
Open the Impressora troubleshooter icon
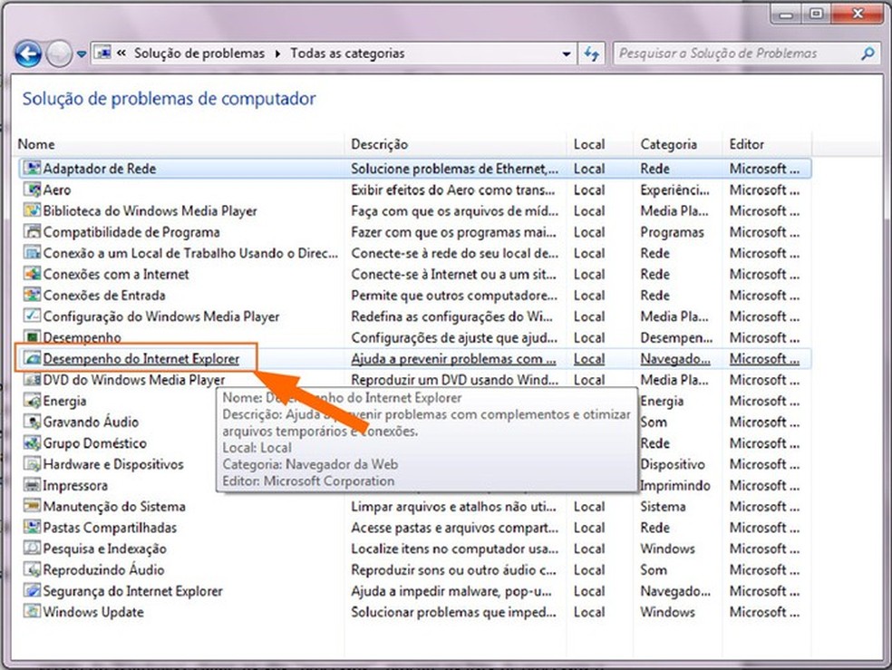click(x=32, y=485)
